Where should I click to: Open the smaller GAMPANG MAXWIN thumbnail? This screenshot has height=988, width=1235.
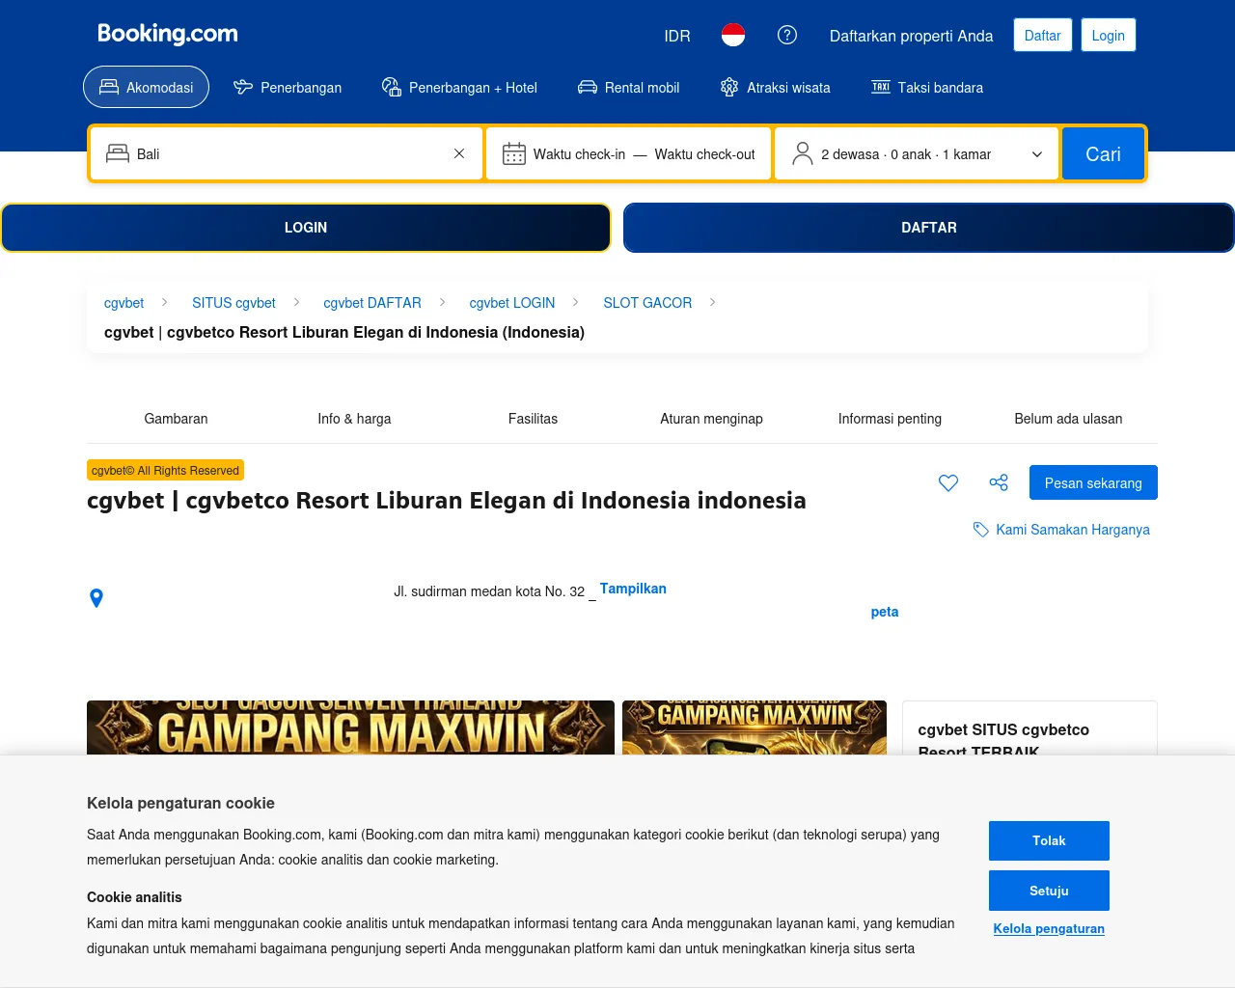(x=755, y=727)
